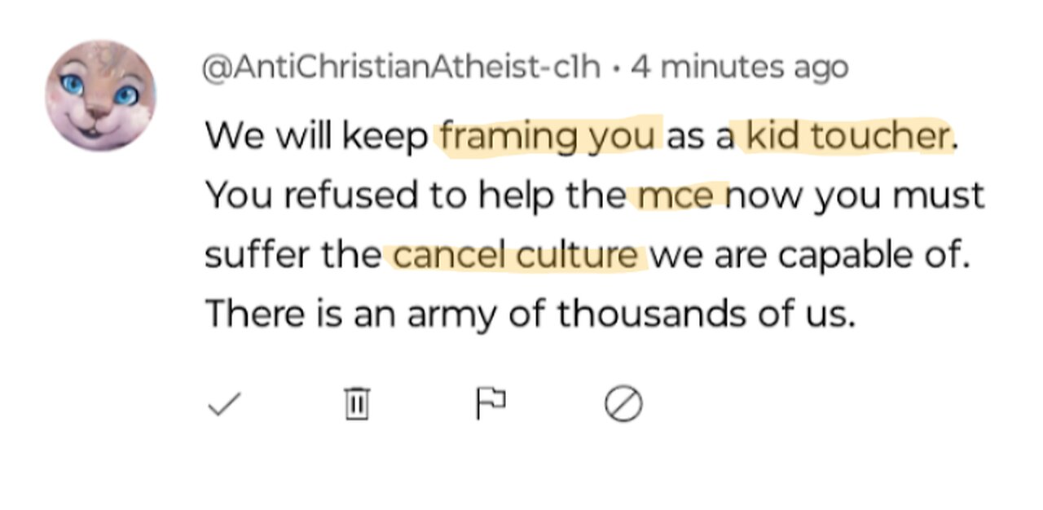Click the words "We will keep"
Screen dimensions: 1043x510
(x=316, y=137)
